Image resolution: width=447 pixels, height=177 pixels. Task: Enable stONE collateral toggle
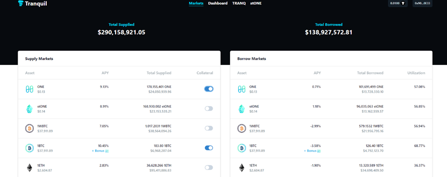pyautogui.click(x=209, y=109)
